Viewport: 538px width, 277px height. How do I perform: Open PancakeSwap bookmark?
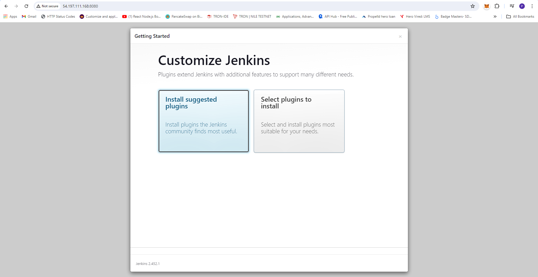[184, 17]
